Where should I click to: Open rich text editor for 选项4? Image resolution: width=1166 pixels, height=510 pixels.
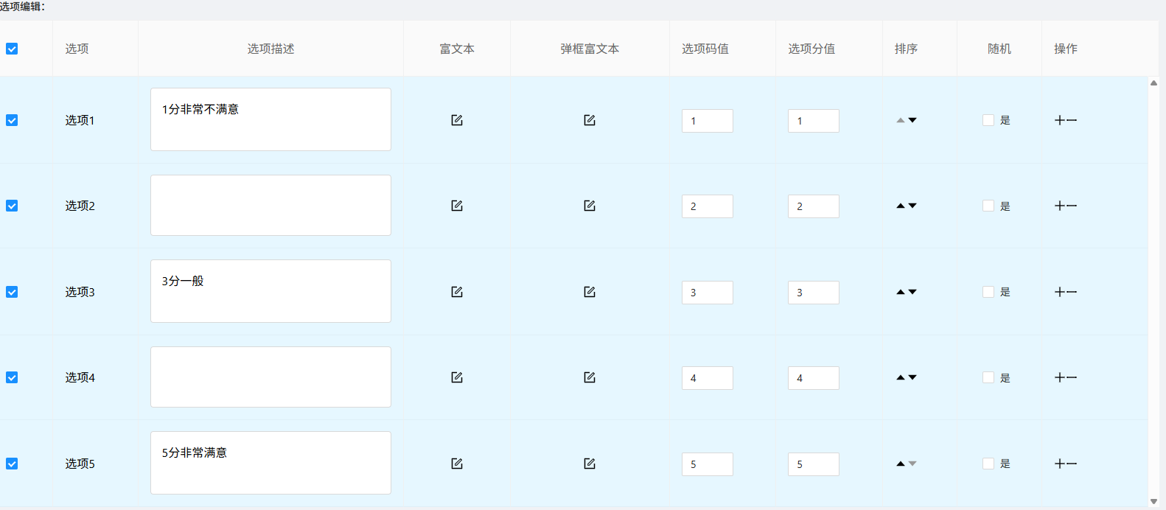point(457,377)
